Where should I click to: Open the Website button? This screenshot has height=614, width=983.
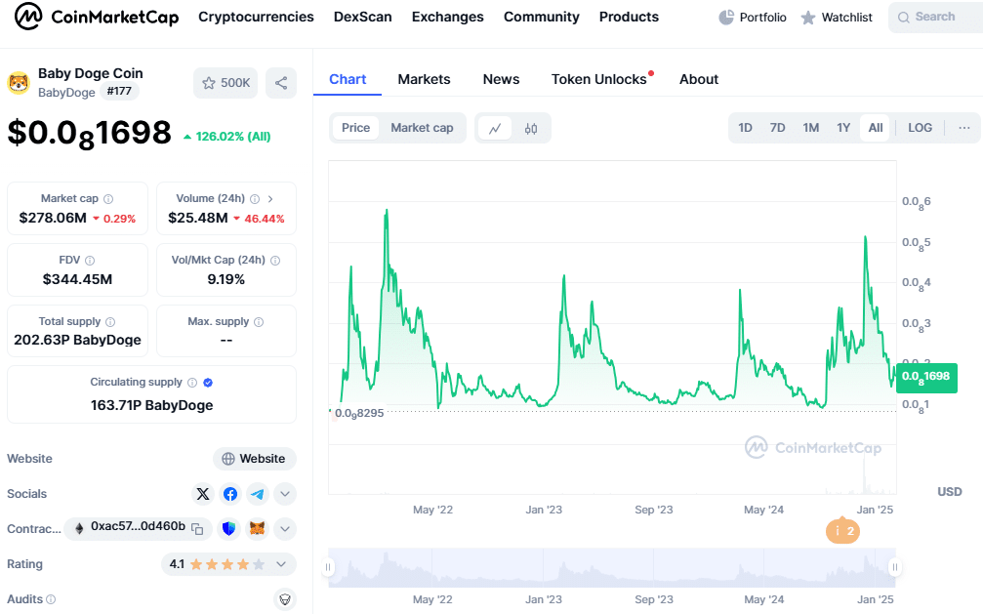tap(254, 459)
